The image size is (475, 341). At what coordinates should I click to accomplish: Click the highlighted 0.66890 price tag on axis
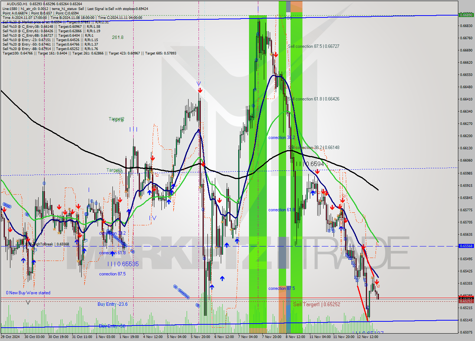pyautogui.click(x=466, y=15)
